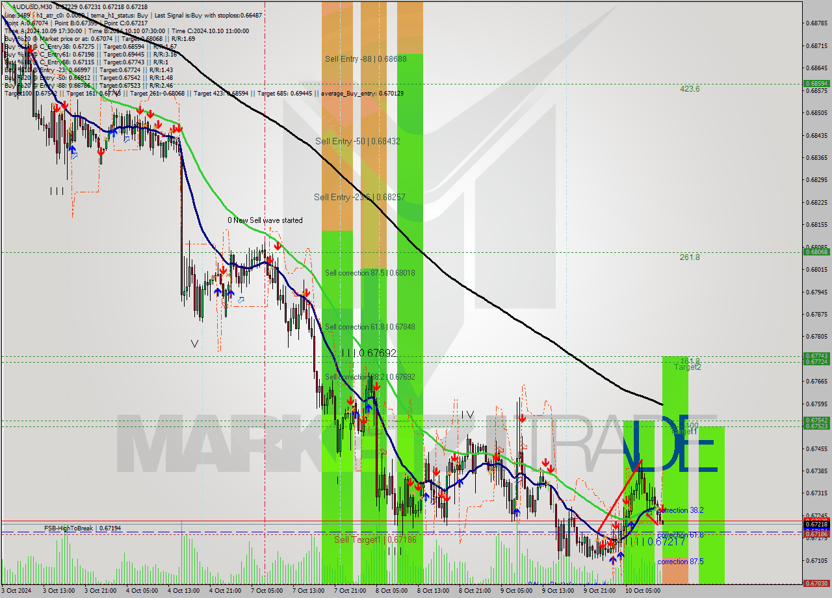The width and height of the screenshot is (832, 598).
Task: Click the '0 New Sell wave started' annotation
Action: coord(265,220)
